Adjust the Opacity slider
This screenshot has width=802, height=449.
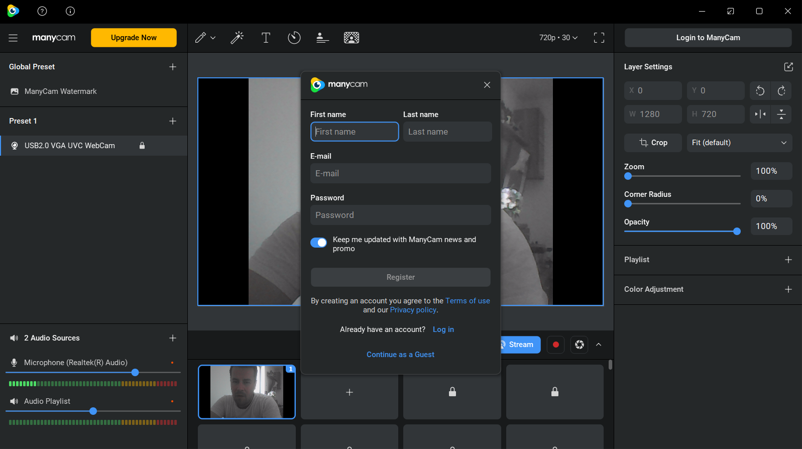[682, 232]
